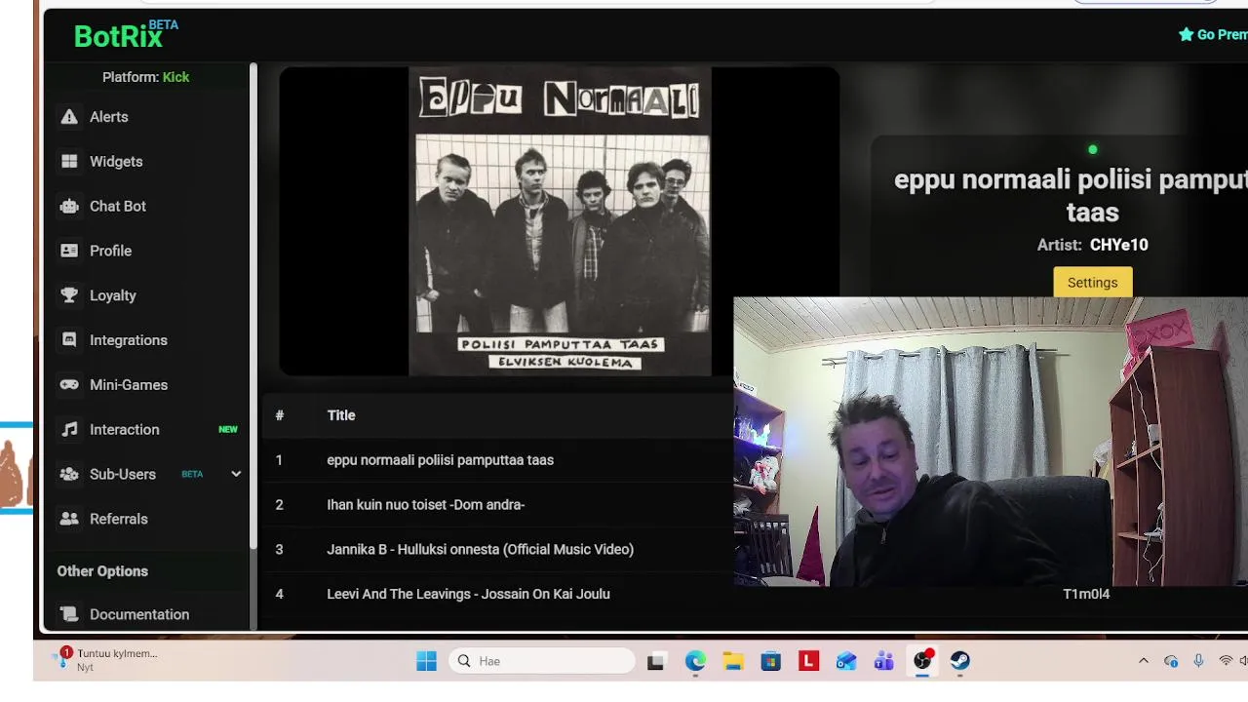This screenshot has width=1248, height=702.
Task: Click the sidebar scrollbar
Action: [x=253, y=304]
